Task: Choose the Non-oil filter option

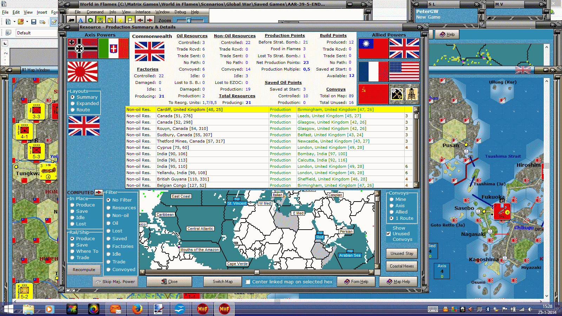Action: pyautogui.click(x=109, y=215)
